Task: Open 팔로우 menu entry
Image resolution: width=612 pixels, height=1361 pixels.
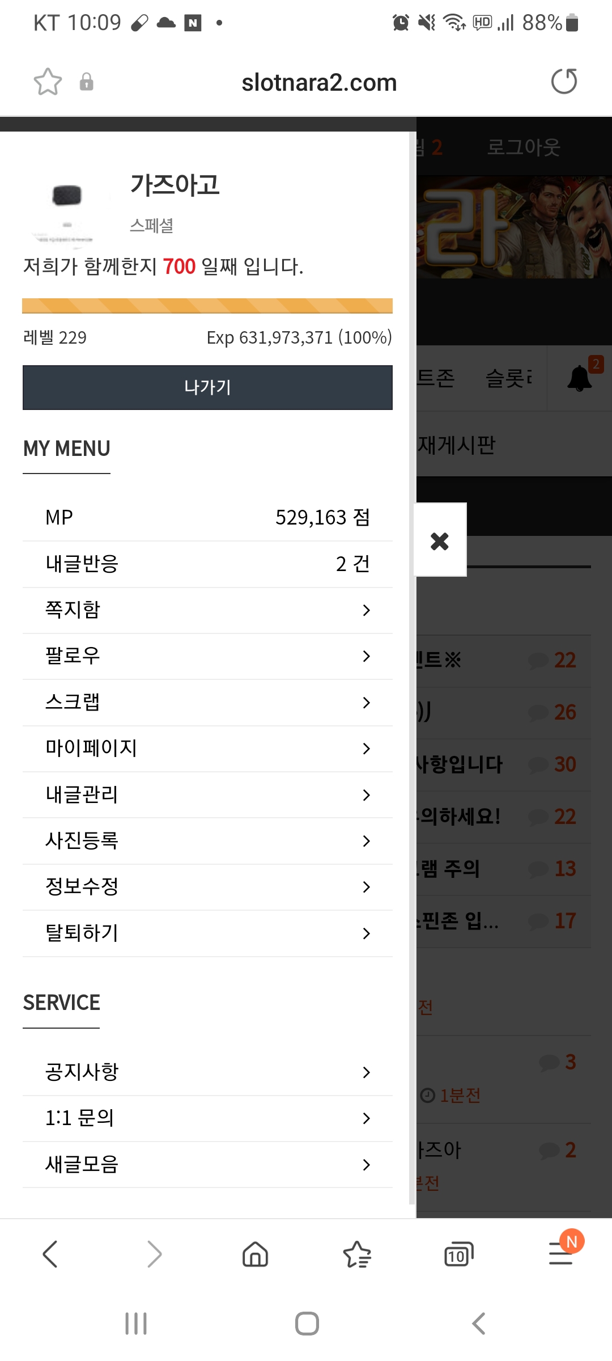Action: (x=207, y=656)
